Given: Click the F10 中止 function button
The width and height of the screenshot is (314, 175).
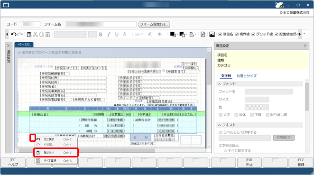Looking at the screenshot, I should tap(249, 162).
